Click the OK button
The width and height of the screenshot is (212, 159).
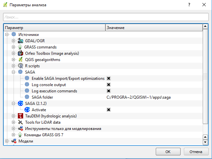point(168,152)
